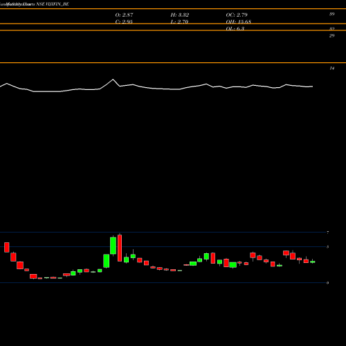This screenshot has width=346, height=346.
Task: Click the 29 price axis label
Action: pyautogui.click(x=331, y=35)
